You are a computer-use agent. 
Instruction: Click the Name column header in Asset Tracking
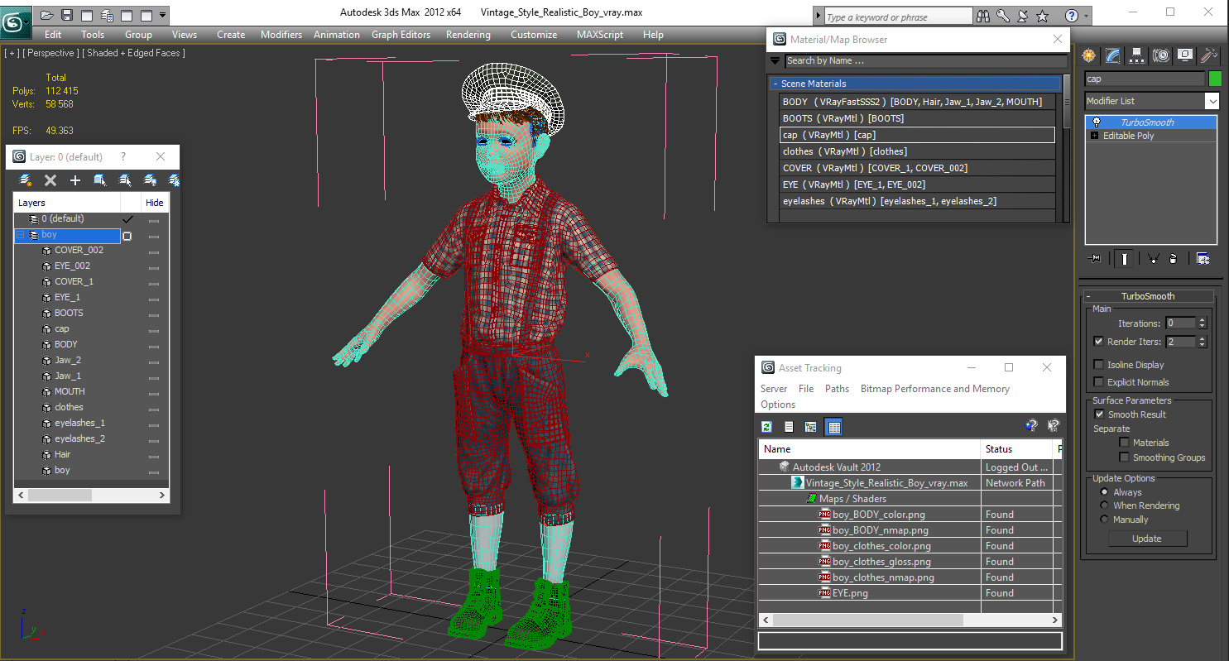(x=869, y=449)
